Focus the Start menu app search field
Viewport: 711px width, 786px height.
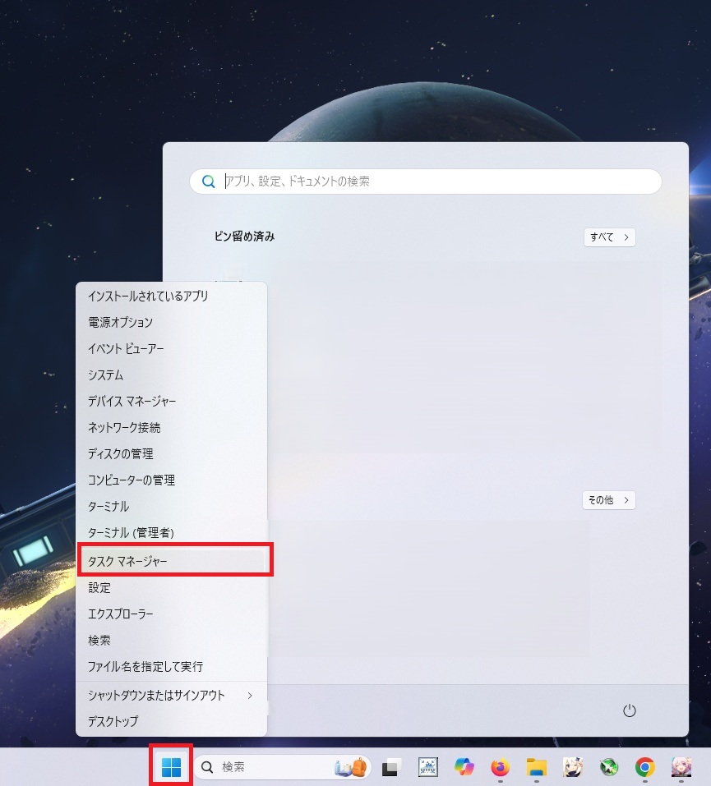[x=426, y=182]
